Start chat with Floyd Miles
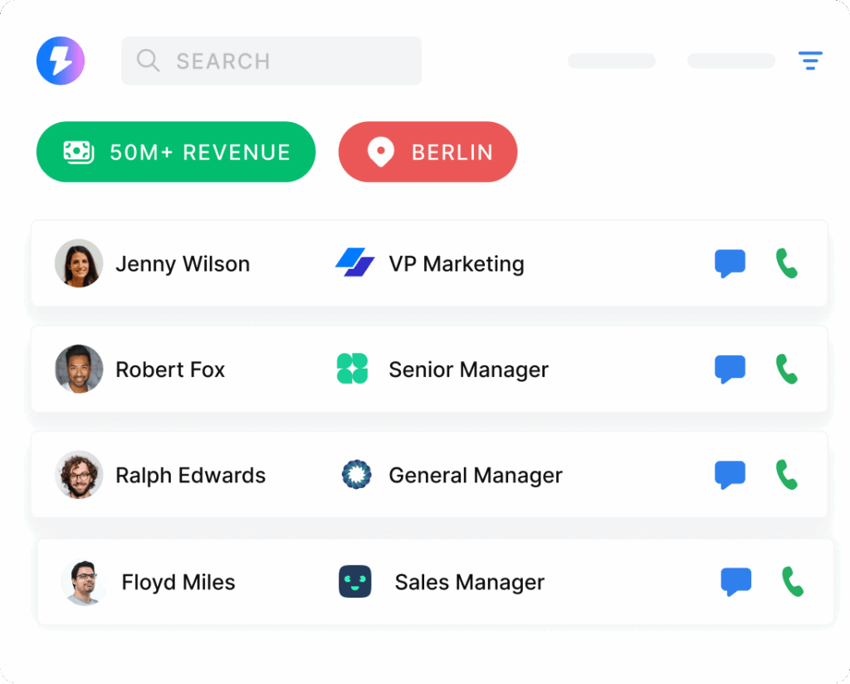This screenshot has height=684, width=850. click(x=735, y=581)
